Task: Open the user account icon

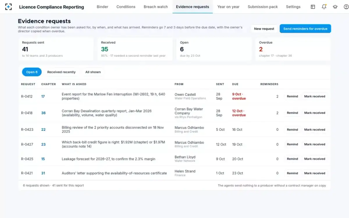Action: pos(346,7)
